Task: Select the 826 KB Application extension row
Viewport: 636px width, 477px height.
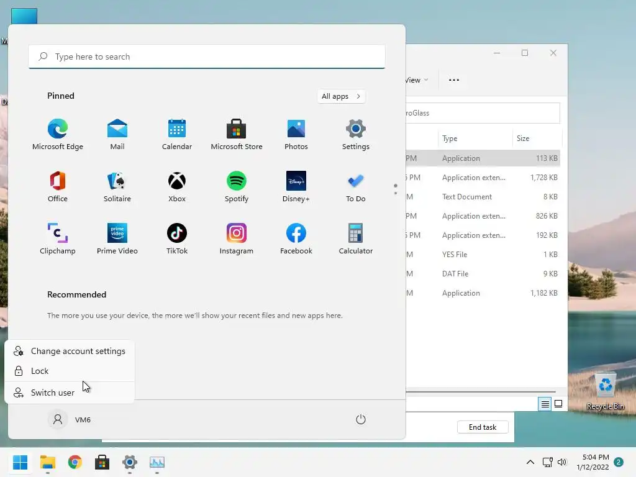Action: (x=483, y=216)
